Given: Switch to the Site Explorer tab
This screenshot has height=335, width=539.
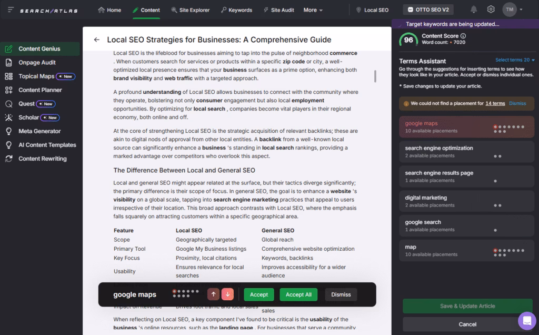Looking at the screenshot, I should click(x=190, y=10).
